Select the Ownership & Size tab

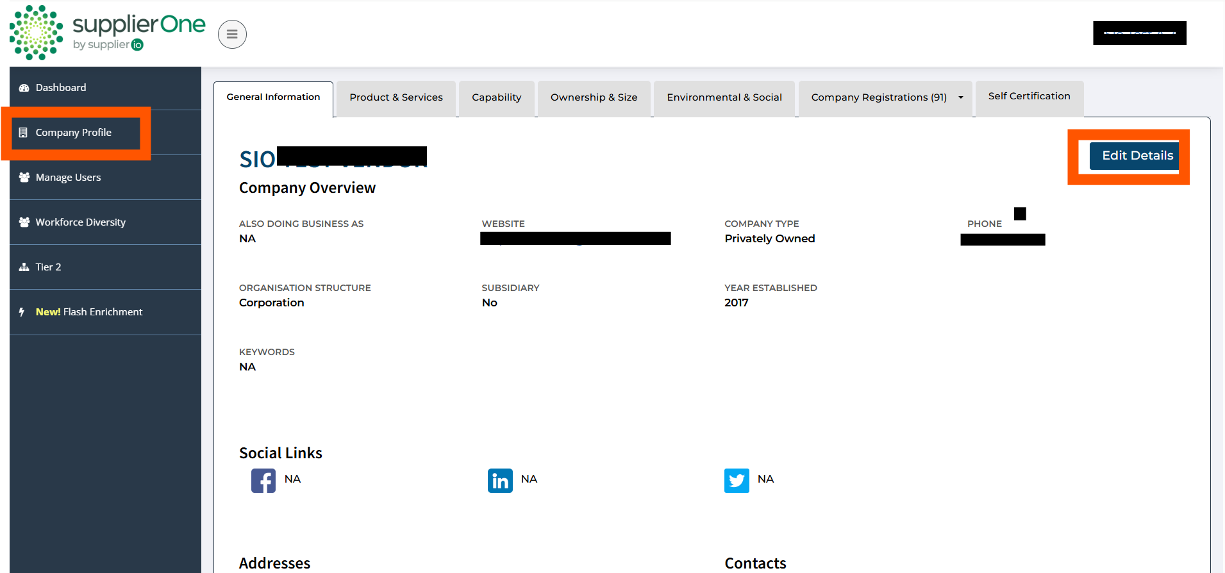coord(594,97)
